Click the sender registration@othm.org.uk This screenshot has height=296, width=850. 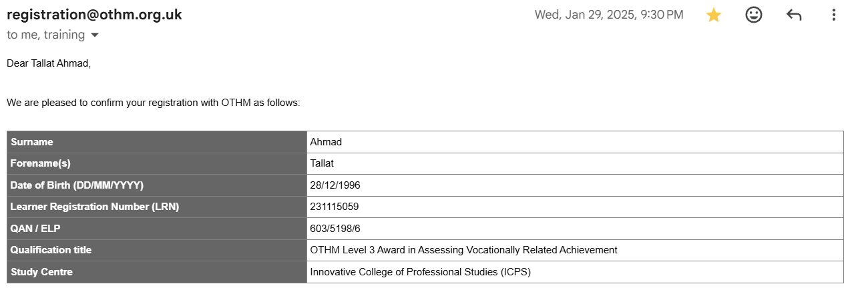94,15
